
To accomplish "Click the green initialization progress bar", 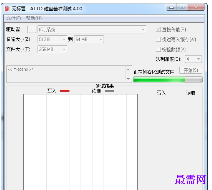I will (x=168, y=79).
